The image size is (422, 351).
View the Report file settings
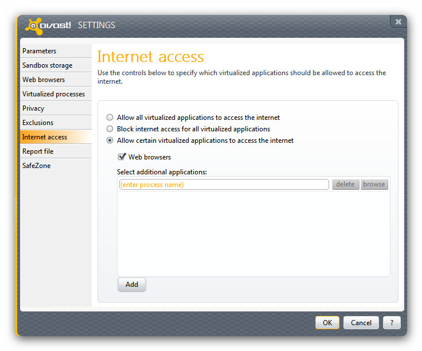tap(38, 151)
